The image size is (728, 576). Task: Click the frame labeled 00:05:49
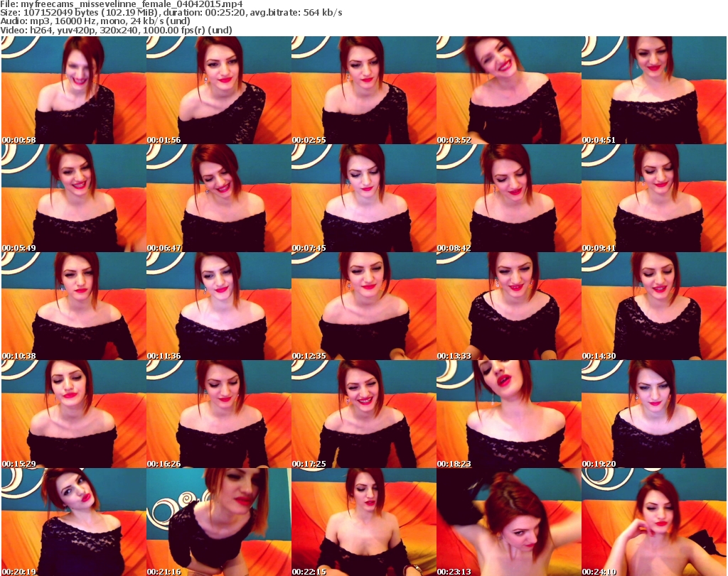(74, 198)
